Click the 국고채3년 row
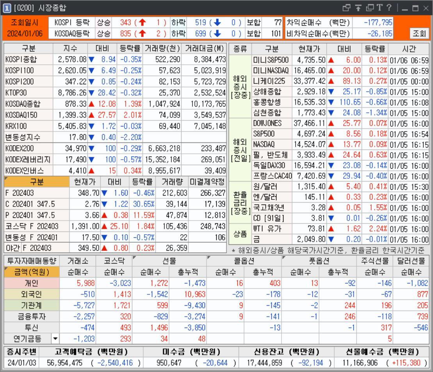The width and height of the screenshot is (433, 372). pos(340,208)
